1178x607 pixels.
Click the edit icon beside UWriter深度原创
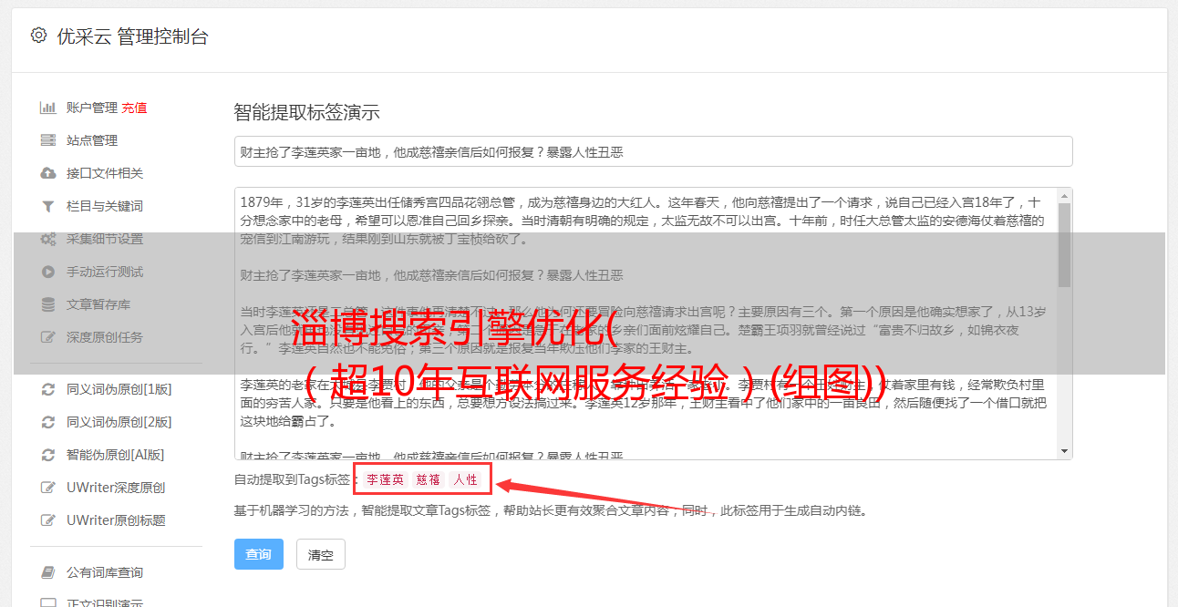[48, 488]
